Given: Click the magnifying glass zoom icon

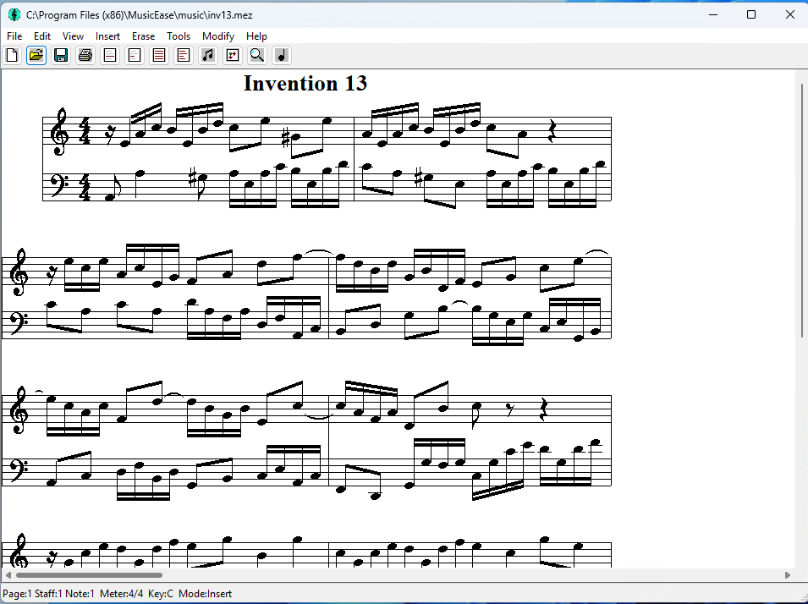Looking at the screenshot, I should (x=257, y=55).
